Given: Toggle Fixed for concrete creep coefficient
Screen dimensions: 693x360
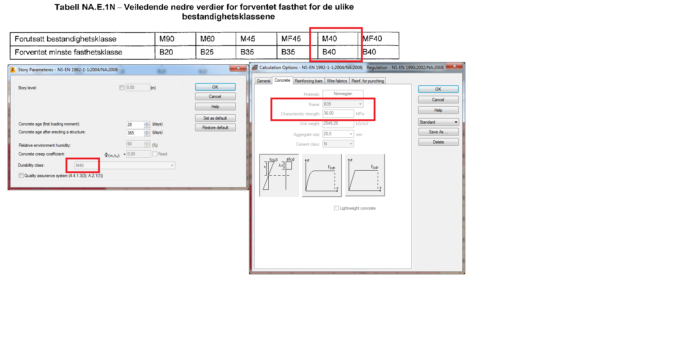Looking at the screenshot, I should click(x=155, y=154).
